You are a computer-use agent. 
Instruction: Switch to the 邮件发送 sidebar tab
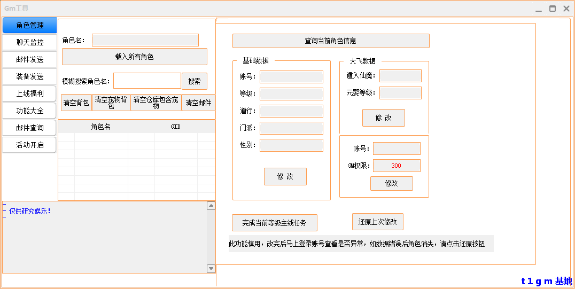point(29,59)
